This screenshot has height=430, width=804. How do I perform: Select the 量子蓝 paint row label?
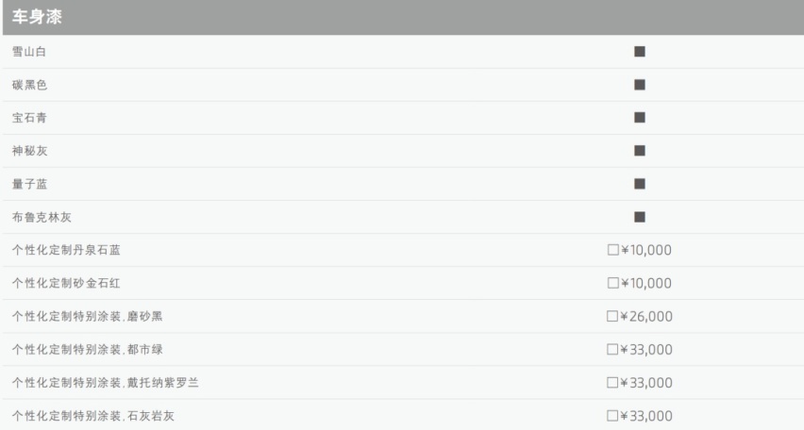(30, 184)
